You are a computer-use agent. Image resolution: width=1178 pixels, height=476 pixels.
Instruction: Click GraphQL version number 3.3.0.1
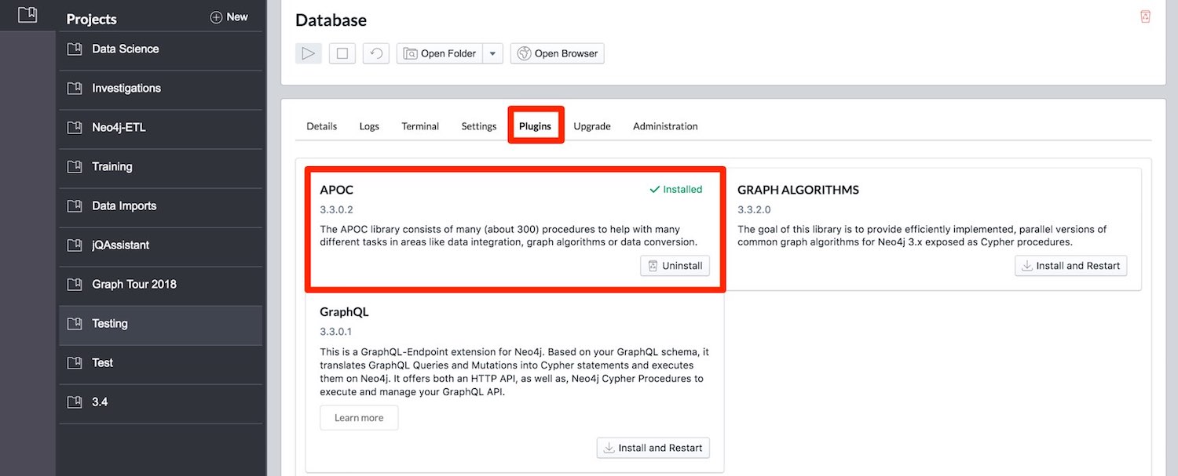[x=336, y=332]
